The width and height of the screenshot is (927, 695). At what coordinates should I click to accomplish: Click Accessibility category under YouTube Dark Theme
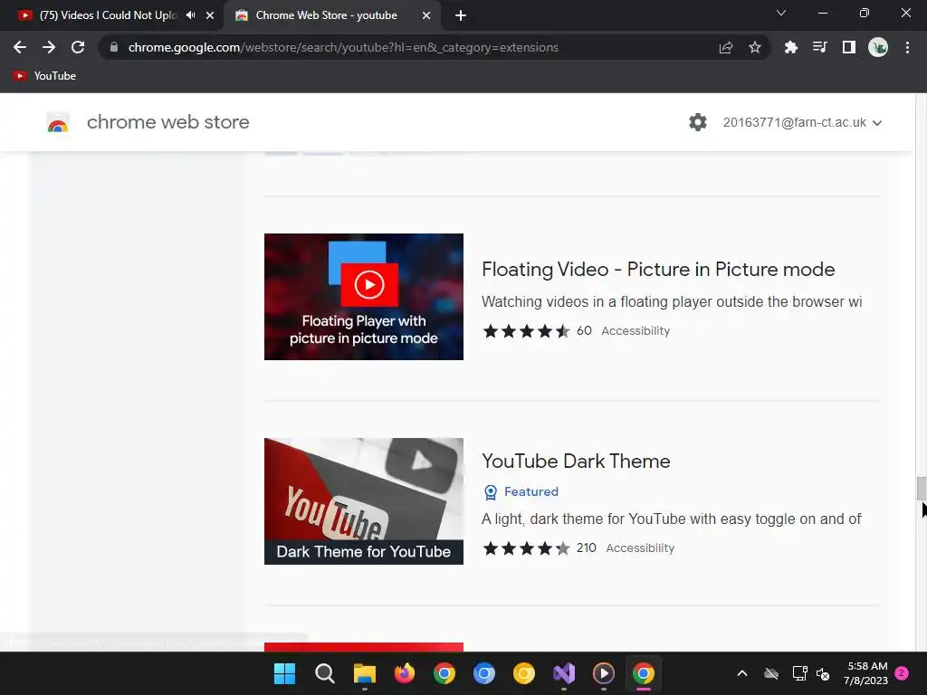(640, 548)
